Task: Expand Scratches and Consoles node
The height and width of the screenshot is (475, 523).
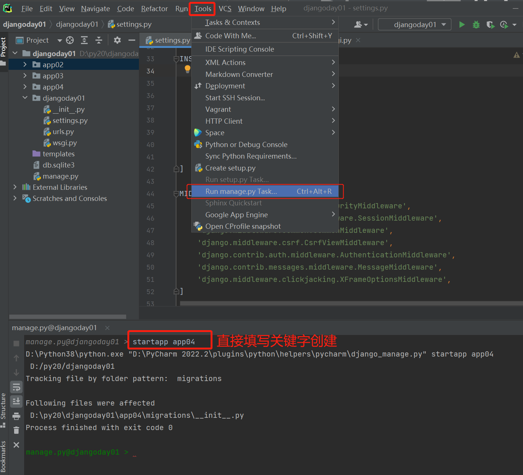Action: point(15,198)
